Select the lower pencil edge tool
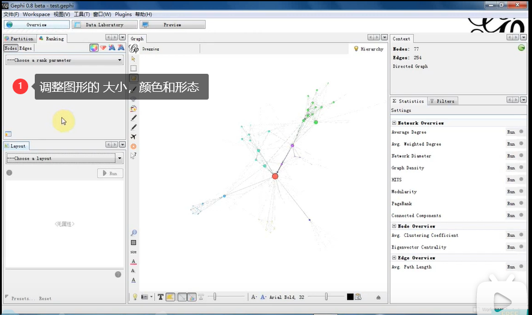 [x=134, y=127]
